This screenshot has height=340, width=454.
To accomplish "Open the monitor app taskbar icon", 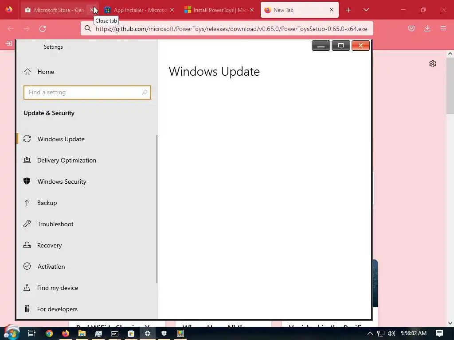I will click(x=98, y=333).
